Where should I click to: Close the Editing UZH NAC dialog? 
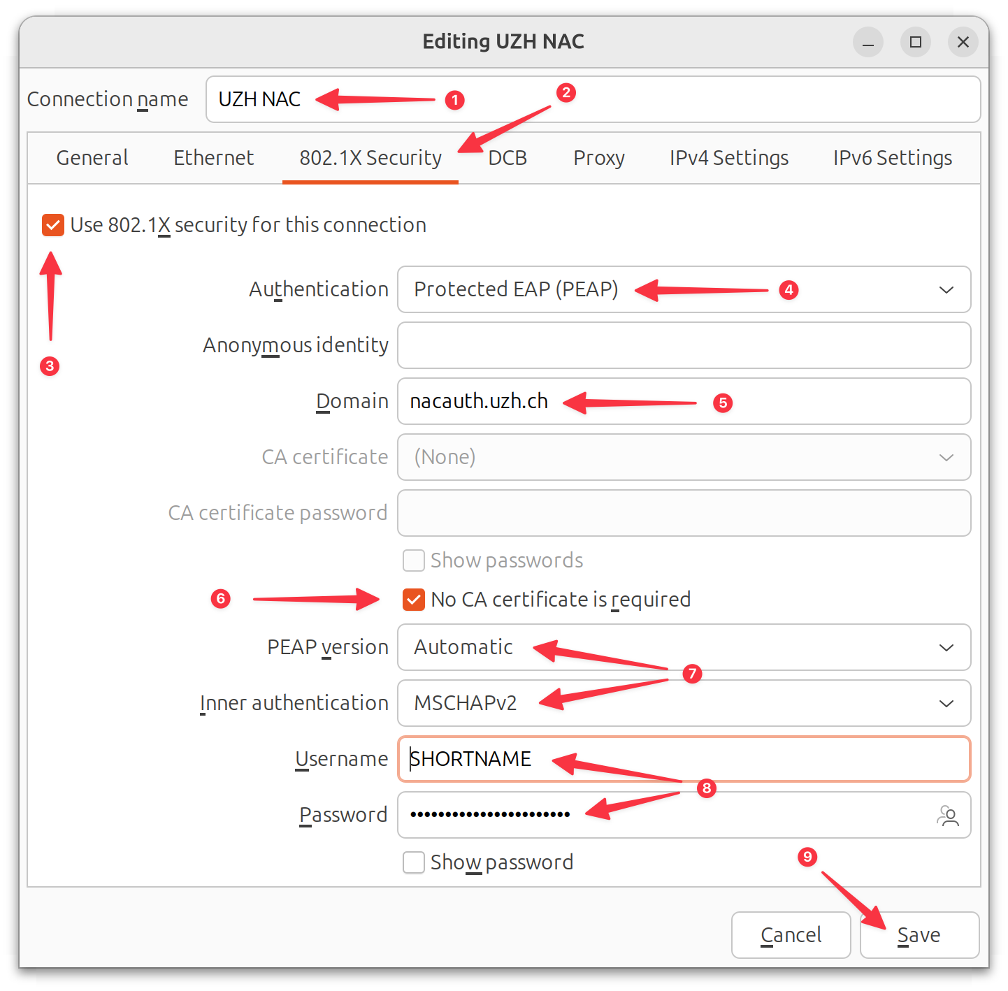963,42
